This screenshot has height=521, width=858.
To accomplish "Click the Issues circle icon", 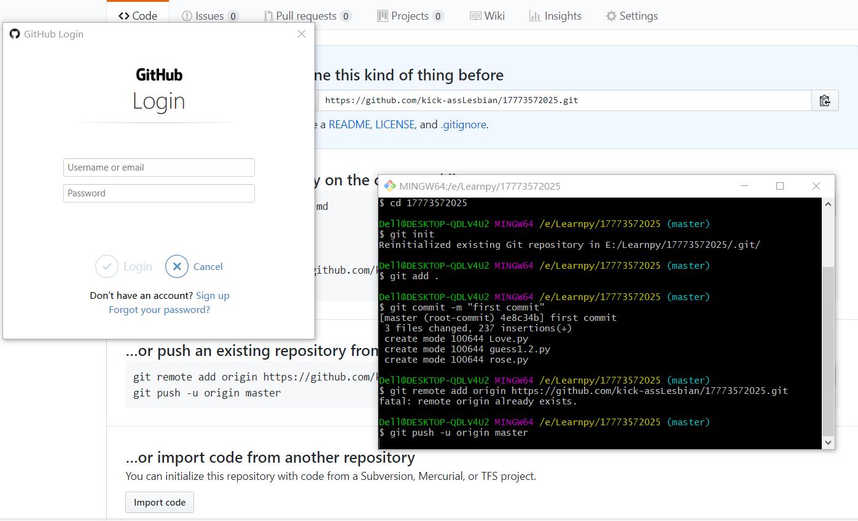I will click(x=187, y=16).
